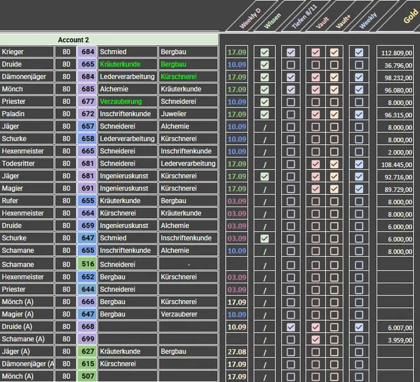
Task: Toggle the Weekly checkbox in the Mönch 685 row
Action: (x=359, y=90)
